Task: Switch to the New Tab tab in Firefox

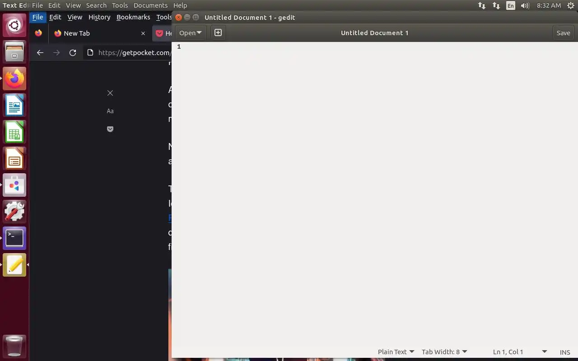Action: (x=100, y=33)
